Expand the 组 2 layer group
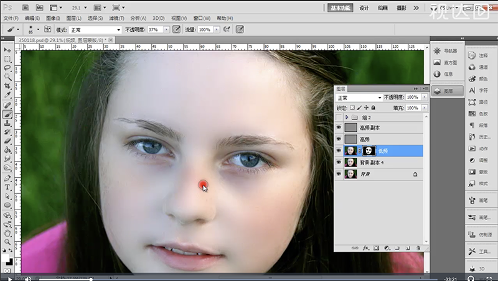The image size is (498, 281). pyautogui.click(x=347, y=117)
